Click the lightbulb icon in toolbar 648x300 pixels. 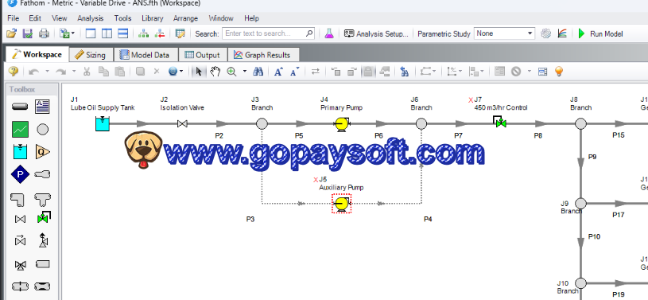(559, 72)
